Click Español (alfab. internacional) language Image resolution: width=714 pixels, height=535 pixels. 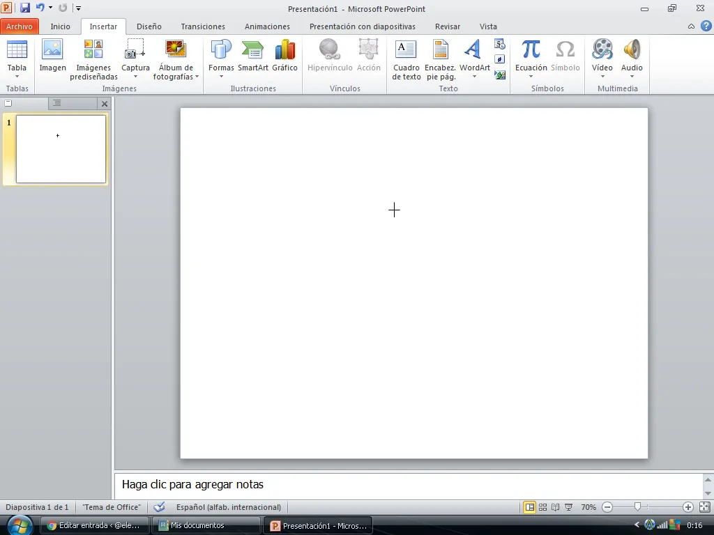pos(229,507)
